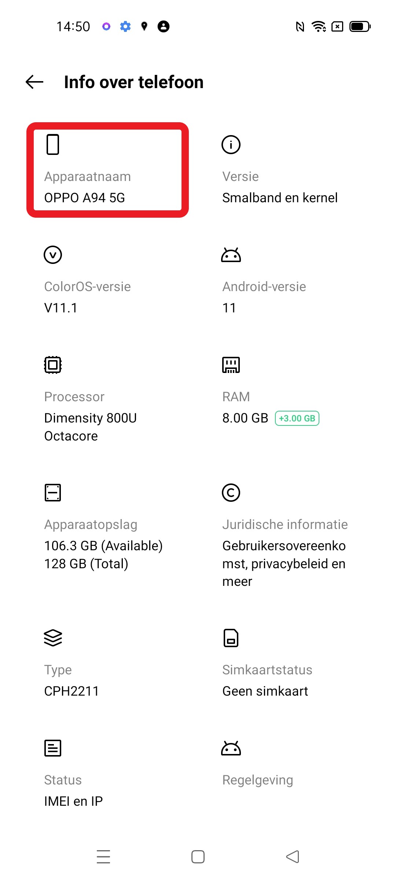Tap the info circle icon above Versie

pos(231,145)
